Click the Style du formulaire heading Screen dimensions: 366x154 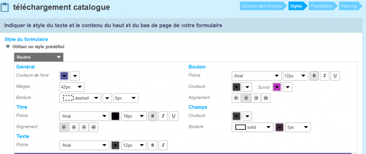(x=26, y=39)
